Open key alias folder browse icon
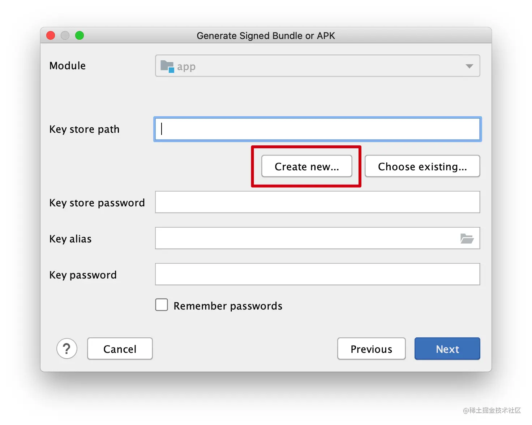This screenshot has height=425, width=532. (x=467, y=238)
